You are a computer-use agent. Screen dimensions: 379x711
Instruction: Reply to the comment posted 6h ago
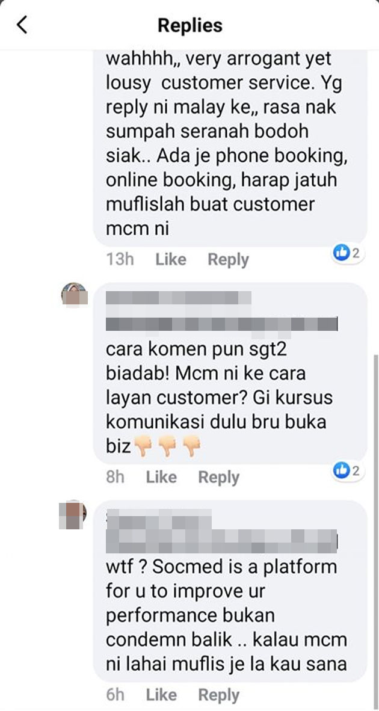click(218, 695)
